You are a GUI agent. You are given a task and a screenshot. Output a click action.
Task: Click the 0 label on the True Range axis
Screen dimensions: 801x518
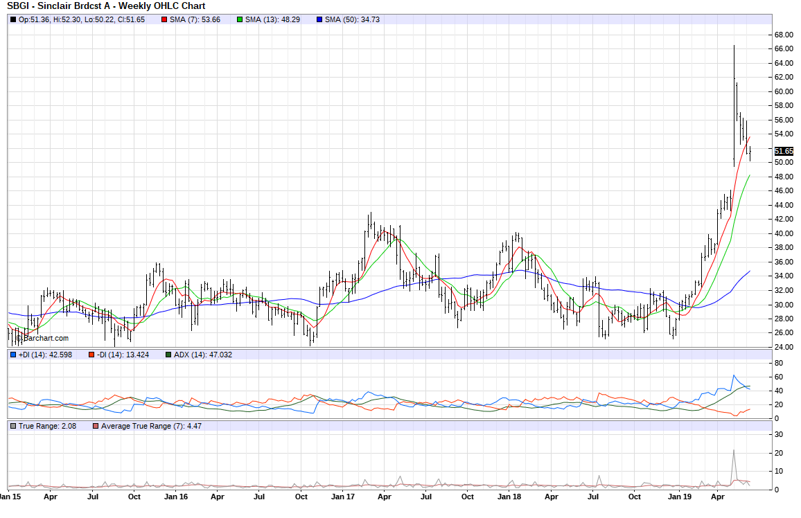click(777, 490)
